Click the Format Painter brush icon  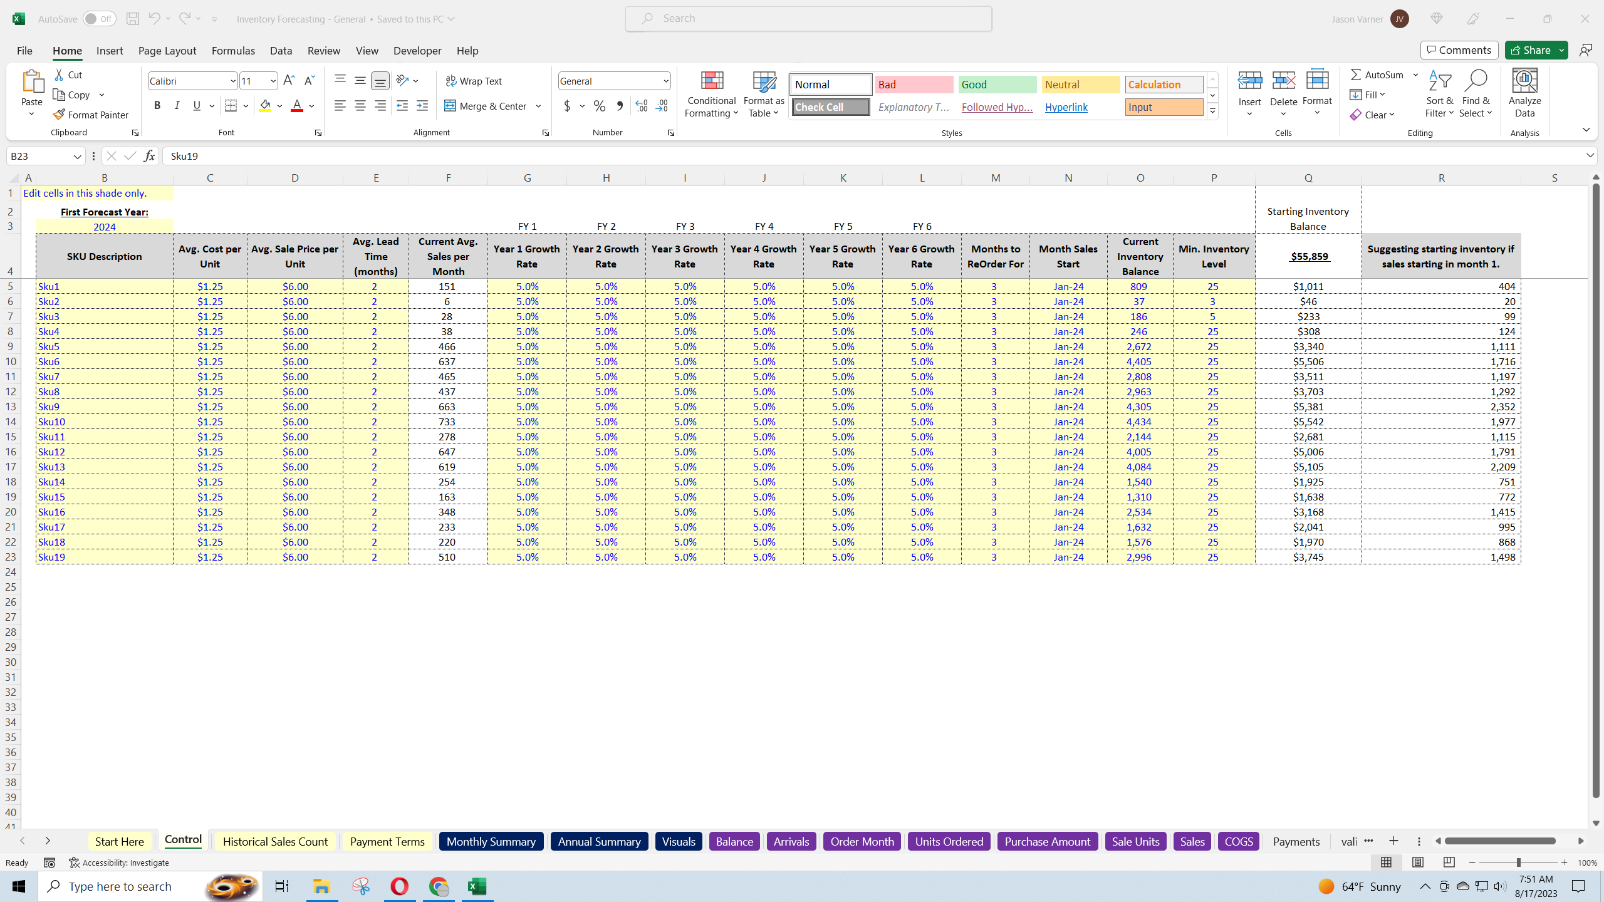tap(59, 115)
